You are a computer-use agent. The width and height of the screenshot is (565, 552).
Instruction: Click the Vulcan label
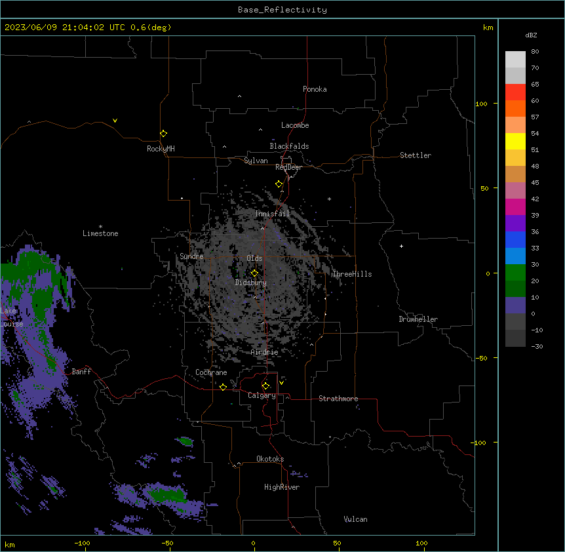click(355, 519)
